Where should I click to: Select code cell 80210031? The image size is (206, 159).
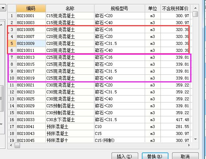[31, 113]
